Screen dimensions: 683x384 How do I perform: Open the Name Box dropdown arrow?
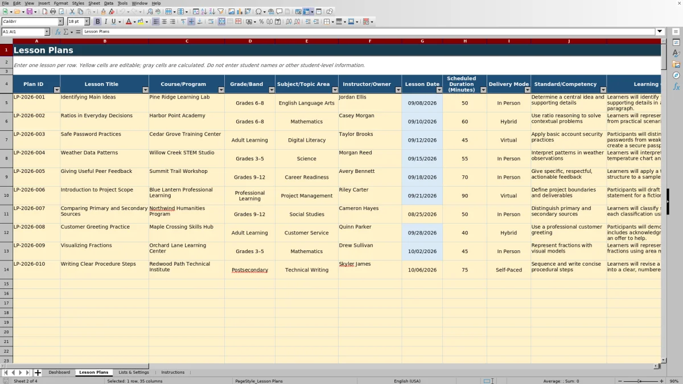click(47, 32)
